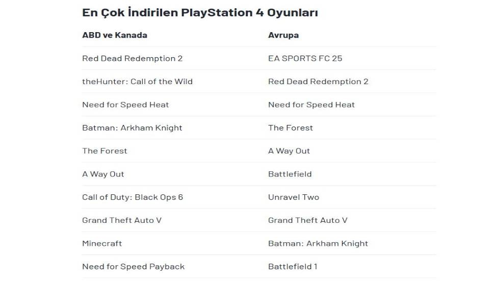Select Need for Speed Heat in ABD column
The width and height of the screenshot is (495, 281).
coord(125,105)
